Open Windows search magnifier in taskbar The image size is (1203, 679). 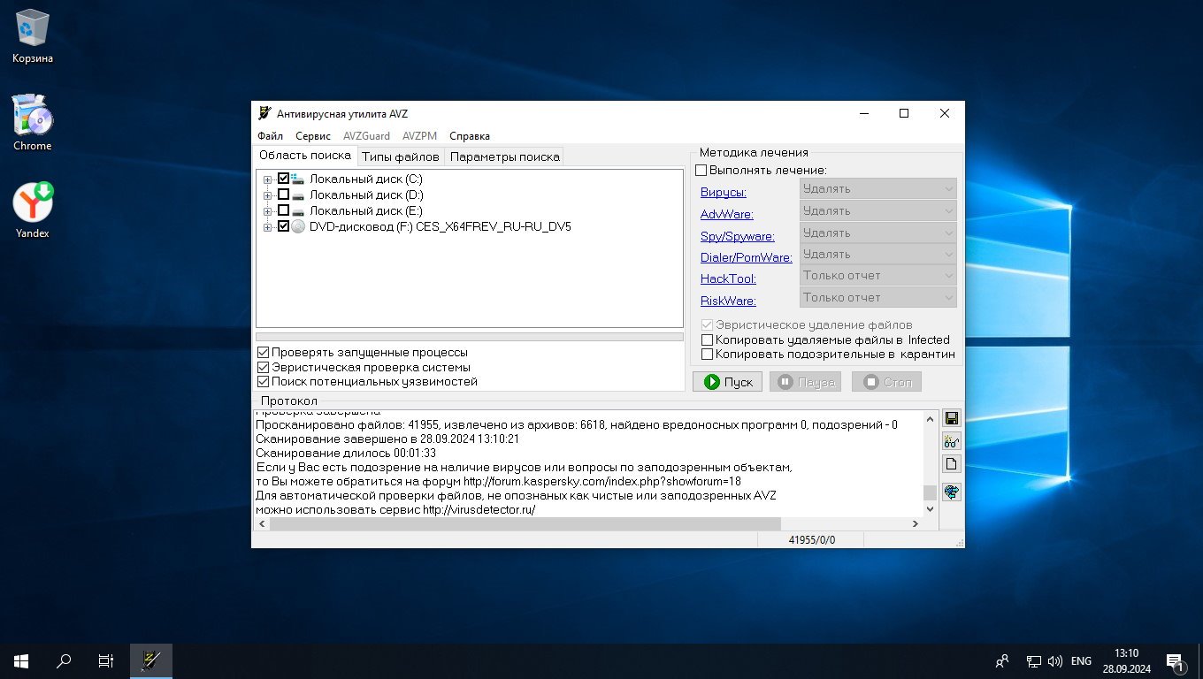pyautogui.click(x=64, y=660)
